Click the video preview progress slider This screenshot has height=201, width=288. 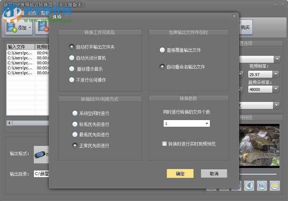click(257, 174)
